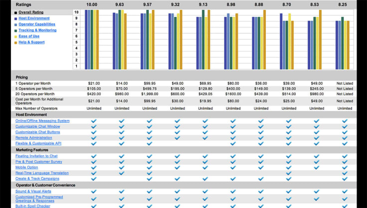Open the Tracking & Monitoring link
The image size is (367, 208).
(37, 30)
